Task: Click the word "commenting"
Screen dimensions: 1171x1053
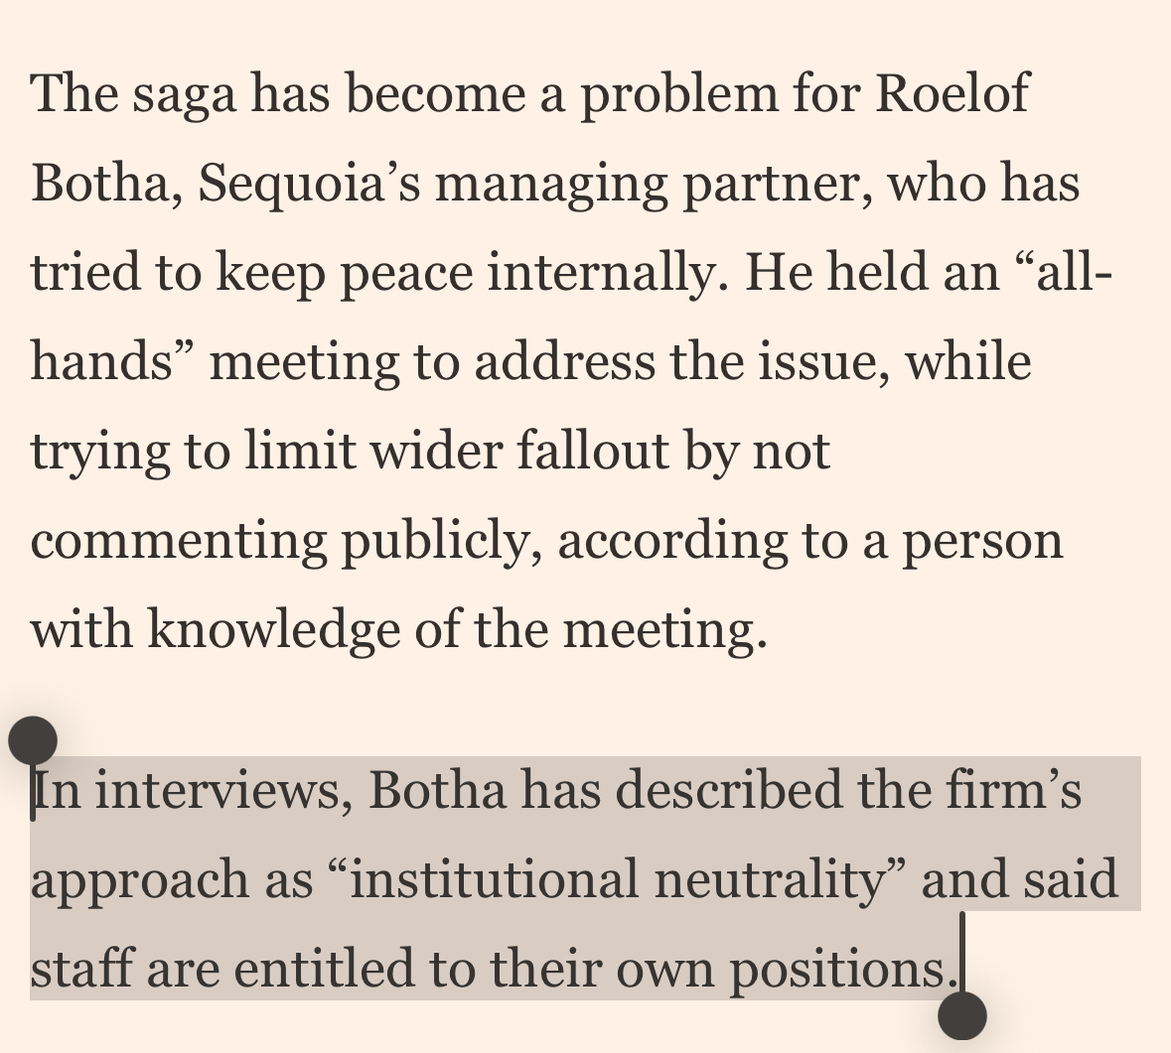Action: click(x=179, y=541)
